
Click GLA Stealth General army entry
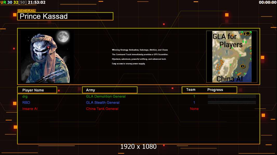click(x=103, y=103)
